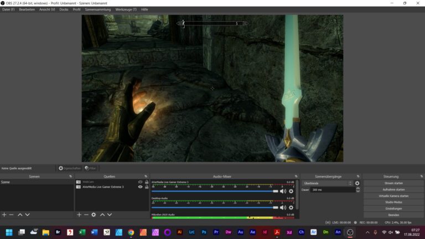425x239 pixels.
Task: Open Profil menu
Action: (x=76, y=9)
